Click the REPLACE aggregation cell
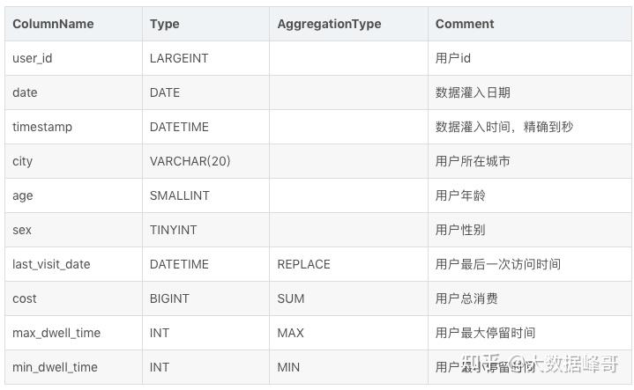The height and width of the screenshot is (390, 634). (303, 264)
